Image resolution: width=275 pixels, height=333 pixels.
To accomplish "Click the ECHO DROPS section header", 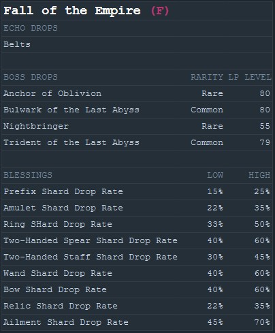I will point(31,28).
